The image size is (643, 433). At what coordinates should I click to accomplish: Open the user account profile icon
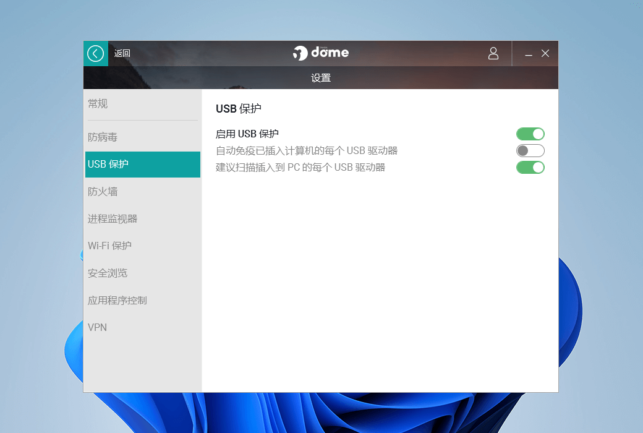click(x=493, y=53)
